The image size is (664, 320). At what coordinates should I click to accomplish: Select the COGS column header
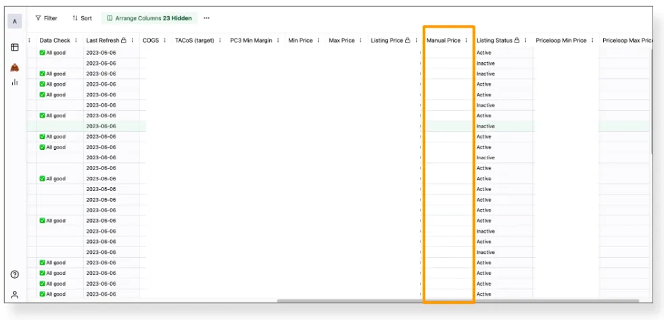click(x=151, y=41)
